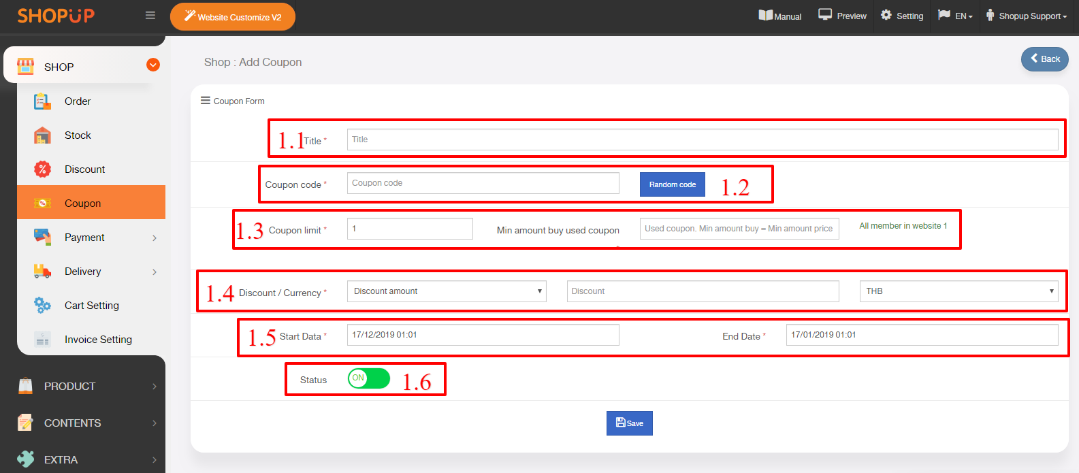The image size is (1079, 473).
Task: Click the Invoice Setting document icon
Action: (x=42, y=340)
